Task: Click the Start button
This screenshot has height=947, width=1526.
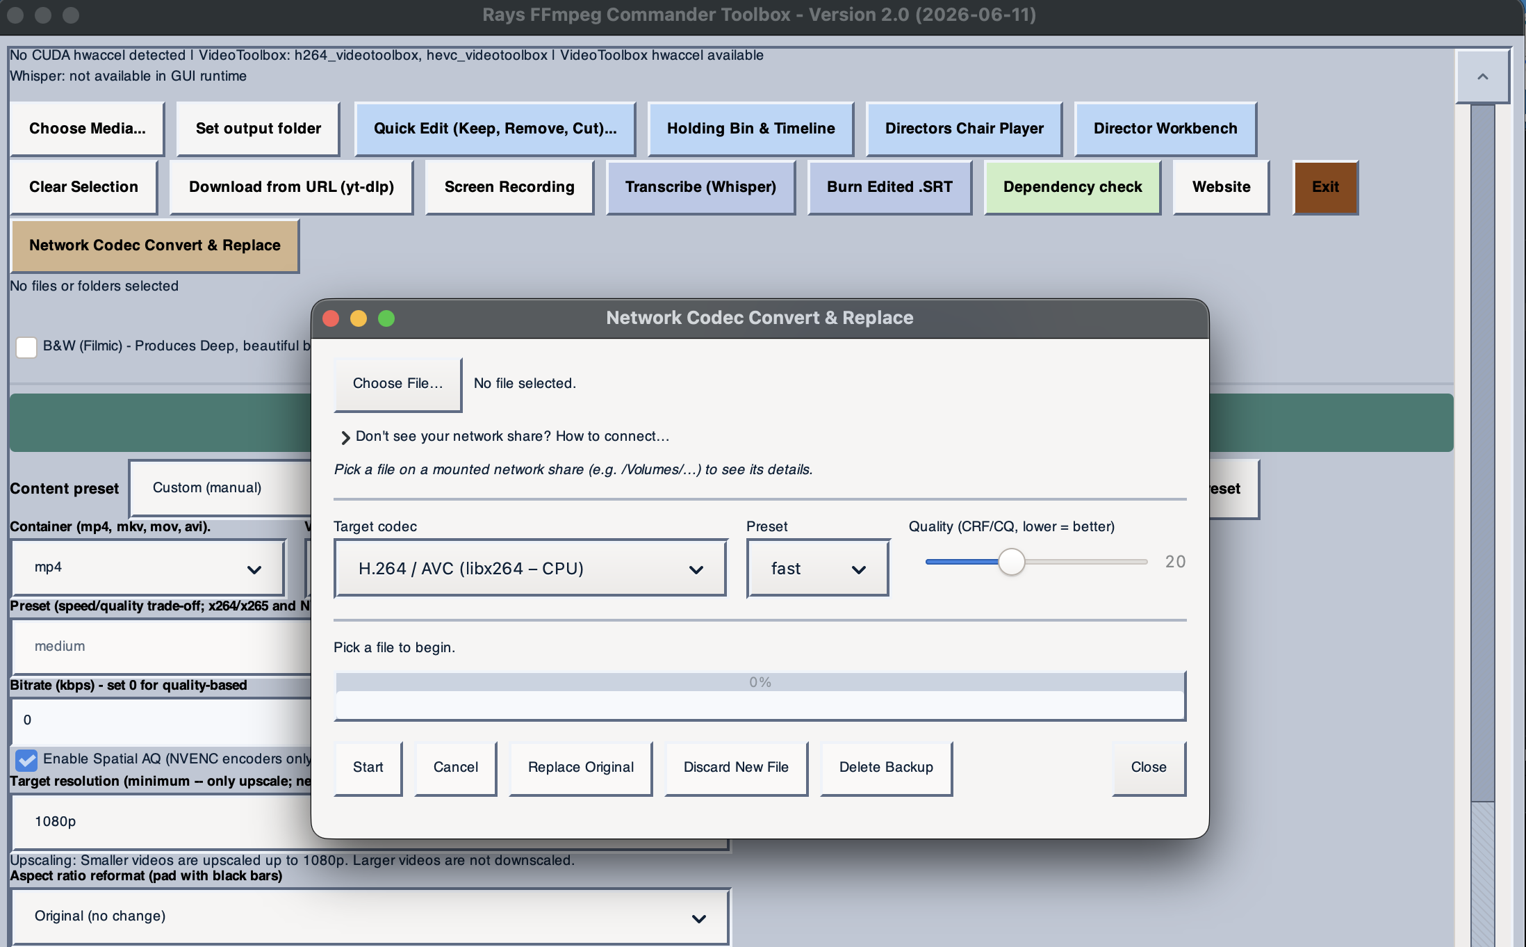Action: point(368,768)
